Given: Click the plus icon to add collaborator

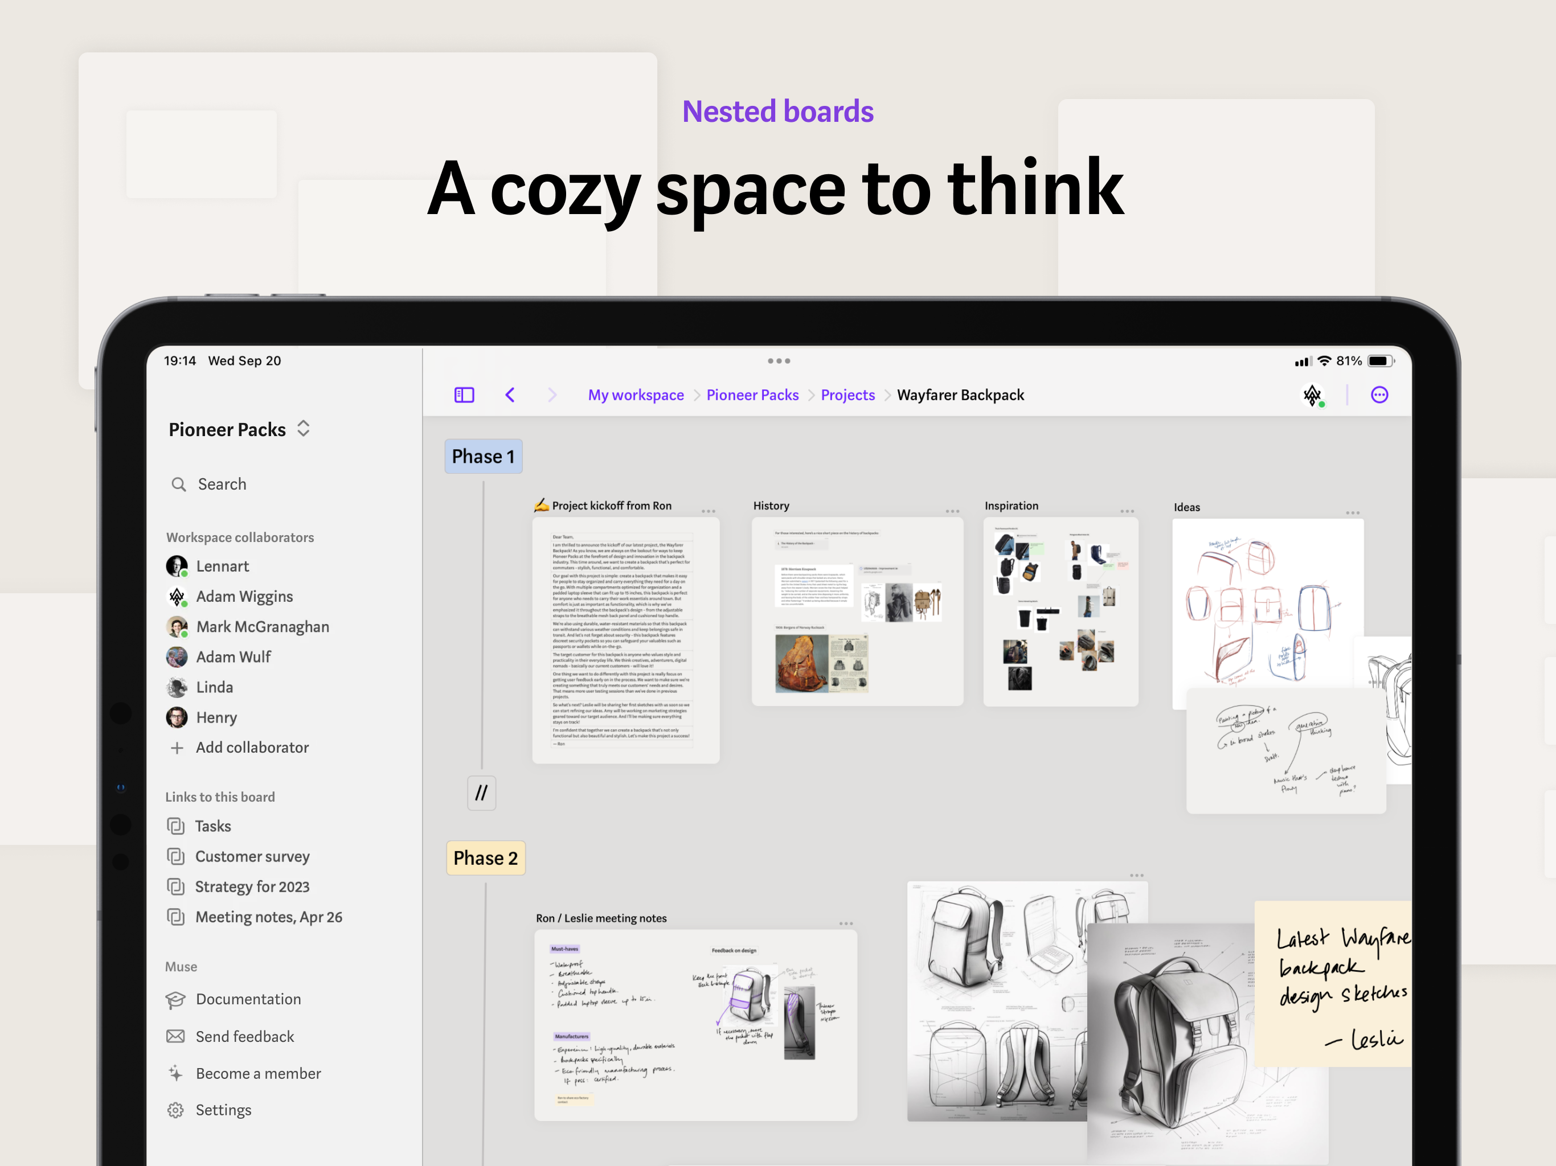Looking at the screenshot, I should click(x=177, y=748).
